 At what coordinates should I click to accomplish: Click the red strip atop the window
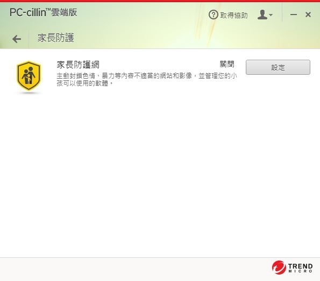coord(160,1)
